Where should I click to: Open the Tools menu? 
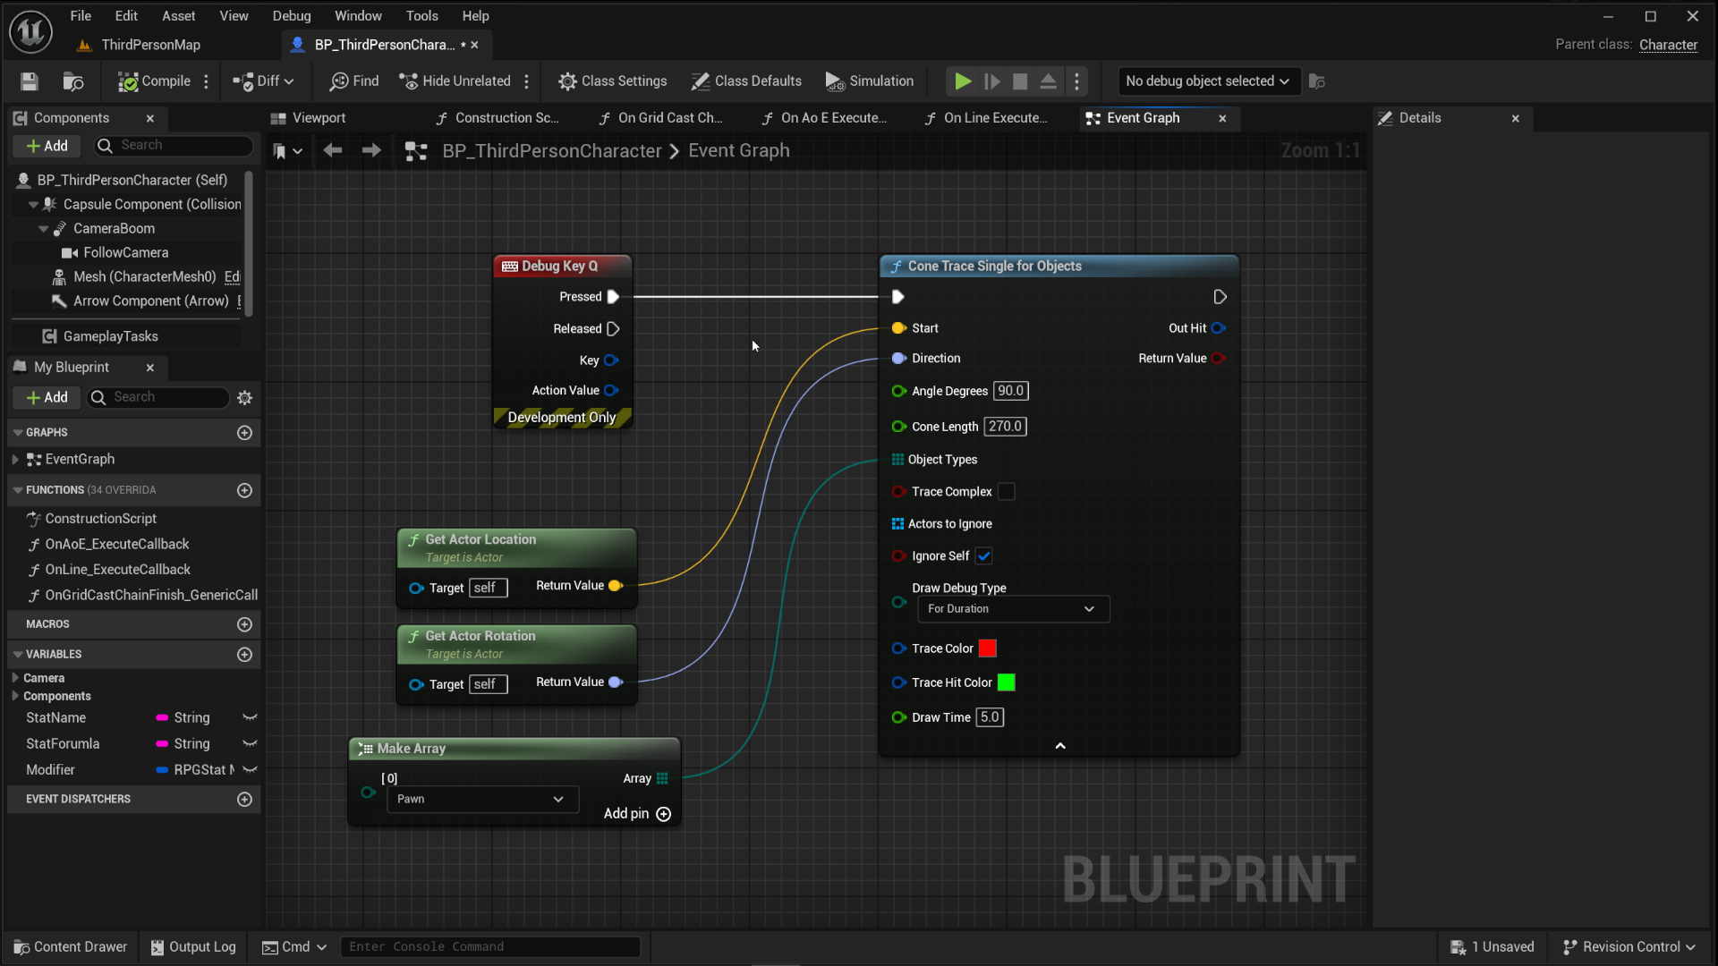pos(422,16)
